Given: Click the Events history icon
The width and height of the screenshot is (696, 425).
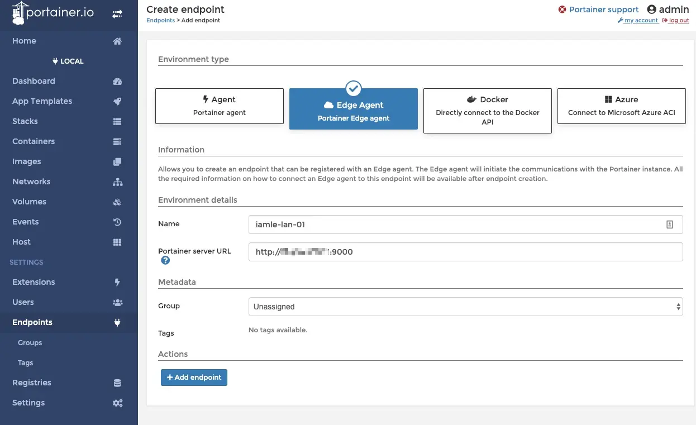Looking at the screenshot, I should coord(117,222).
